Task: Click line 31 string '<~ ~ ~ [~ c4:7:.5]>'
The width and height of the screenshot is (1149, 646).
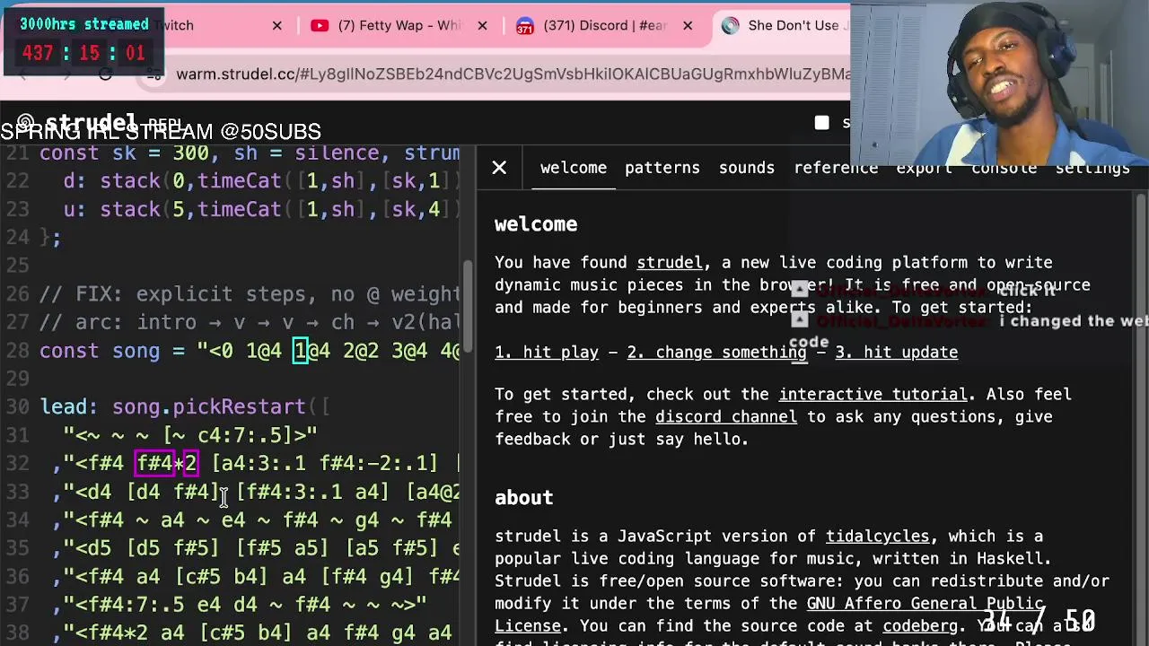Action: 190,435
